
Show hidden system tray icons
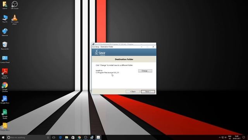(220, 137)
